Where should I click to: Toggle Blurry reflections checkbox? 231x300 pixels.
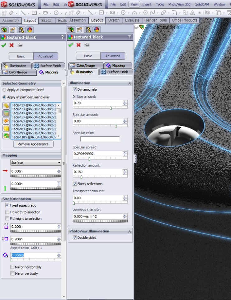pos(75,184)
